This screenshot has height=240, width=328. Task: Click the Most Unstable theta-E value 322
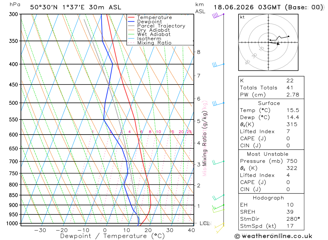(x=292, y=168)
